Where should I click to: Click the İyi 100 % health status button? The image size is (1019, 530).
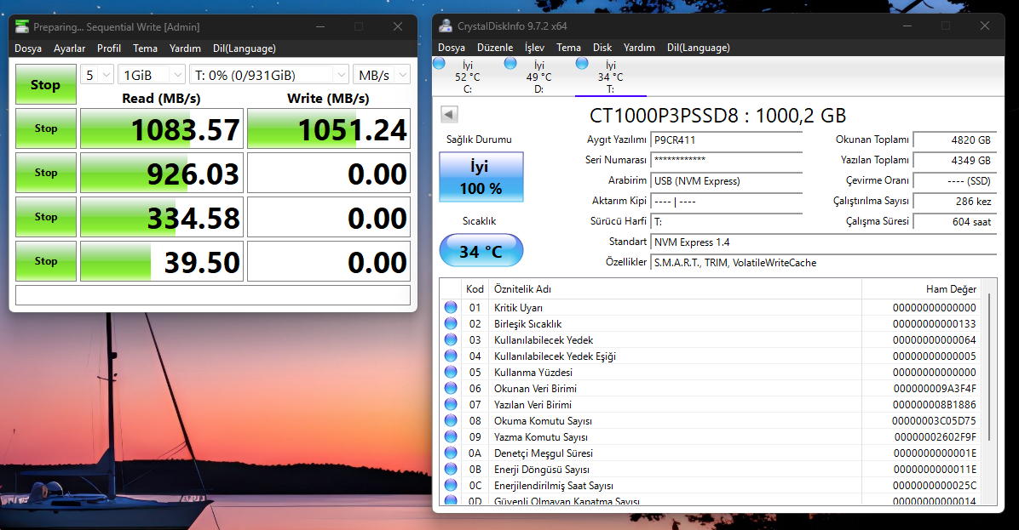(x=481, y=176)
